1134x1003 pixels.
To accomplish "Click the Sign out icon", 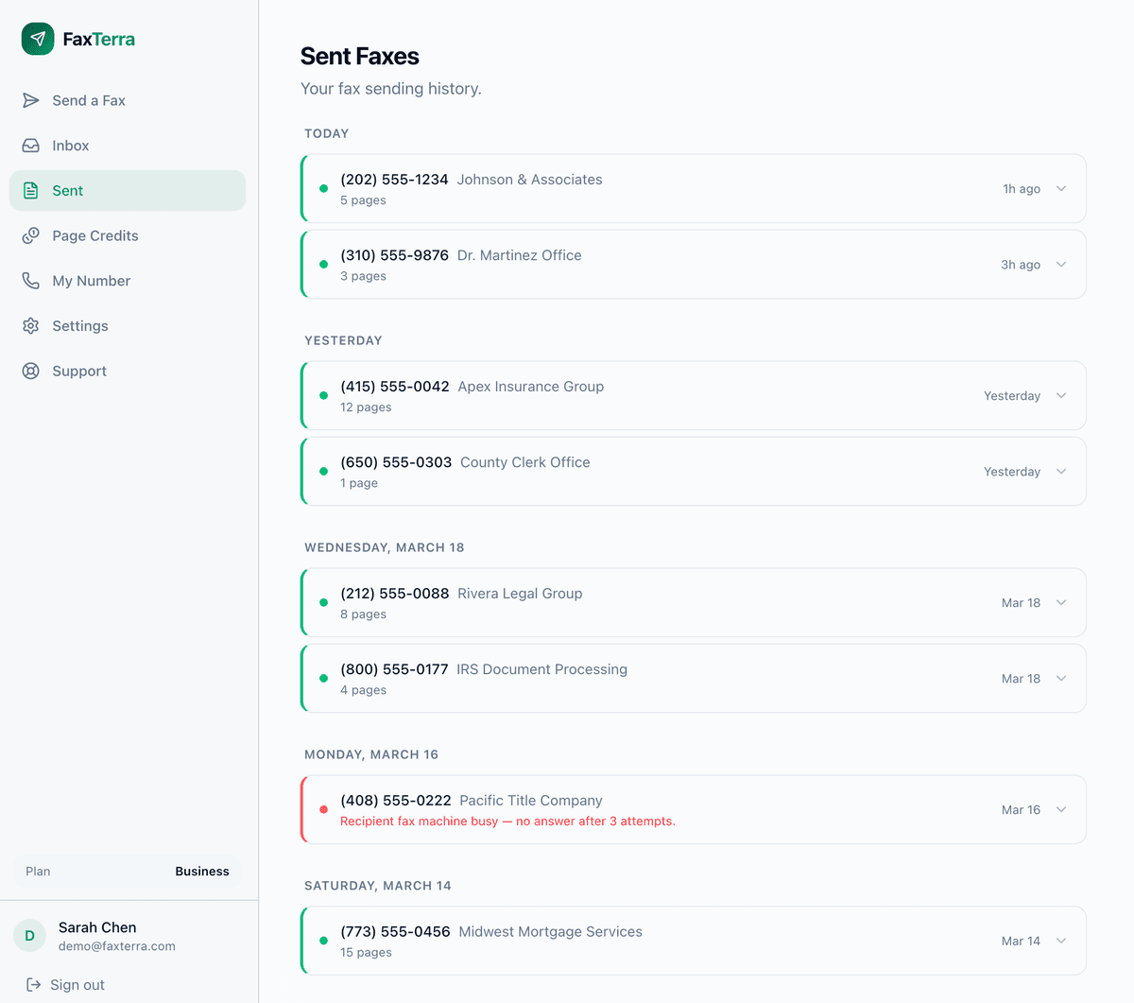I will (31, 984).
